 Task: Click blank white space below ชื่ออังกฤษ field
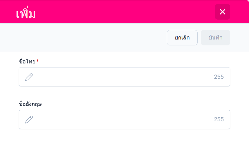tap(125, 146)
